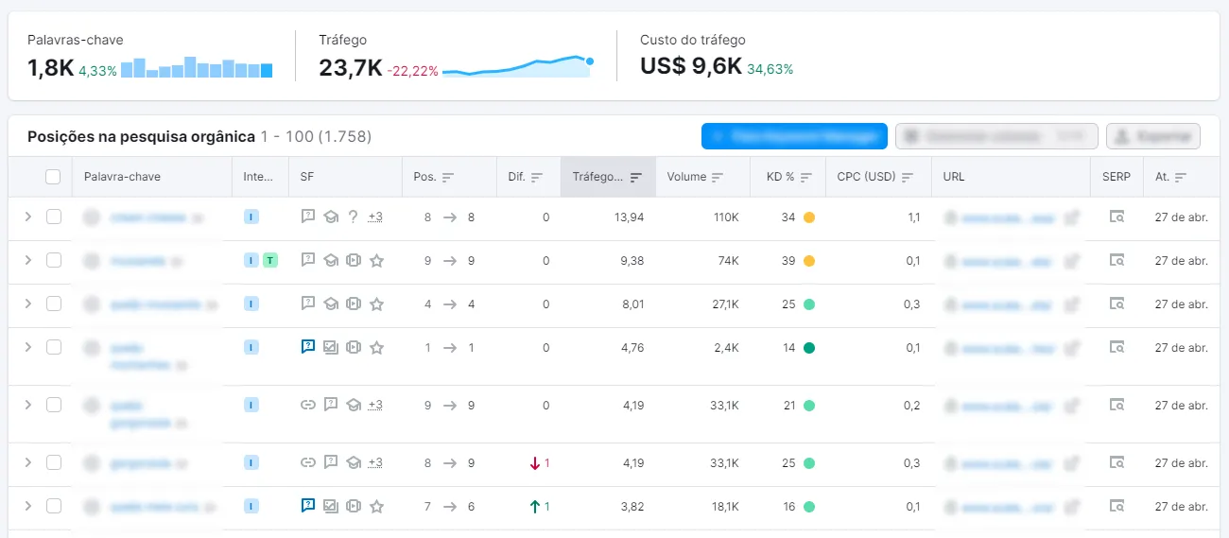
Task: Click the Palavra-chave column header
Action: click(122, 177)
